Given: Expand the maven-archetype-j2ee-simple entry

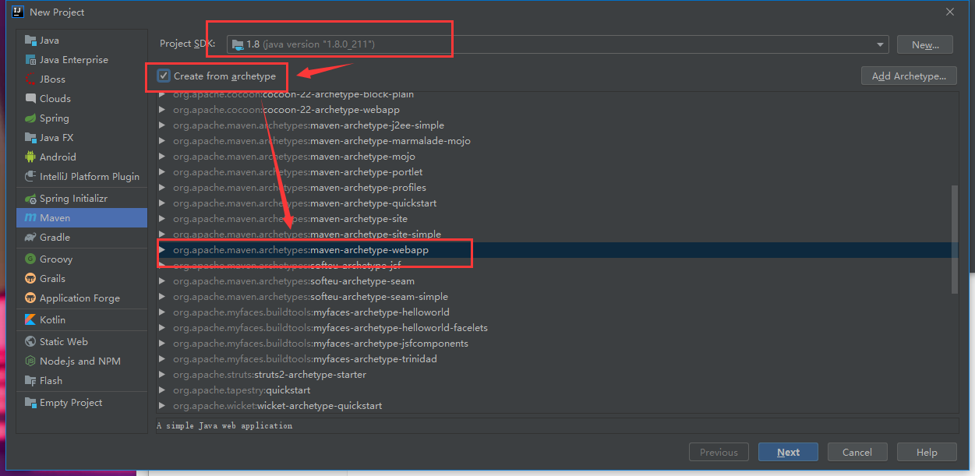Looking at the screenshot, I should point(162,125).
